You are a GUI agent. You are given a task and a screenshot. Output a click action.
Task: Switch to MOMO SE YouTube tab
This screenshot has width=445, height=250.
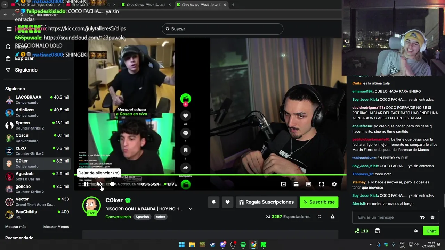click(x=90, y=5)
